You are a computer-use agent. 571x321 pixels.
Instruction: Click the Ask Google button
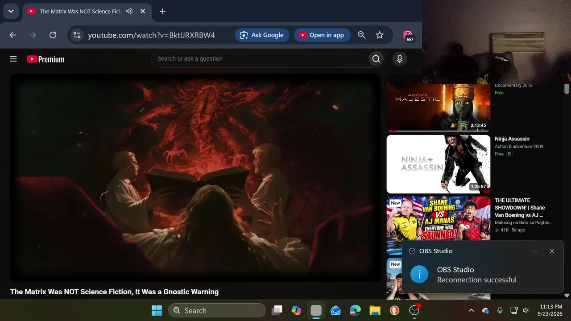tap(262, 35)
